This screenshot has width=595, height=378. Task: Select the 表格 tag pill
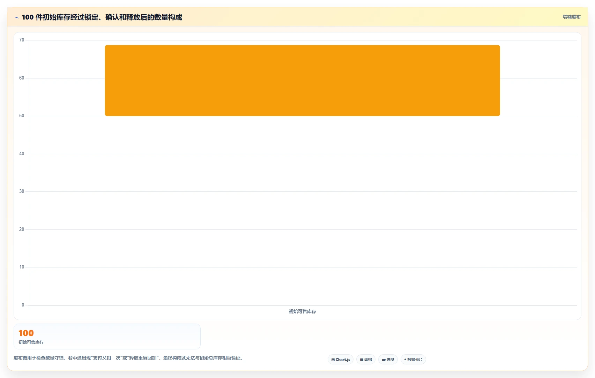click(366, 360)
